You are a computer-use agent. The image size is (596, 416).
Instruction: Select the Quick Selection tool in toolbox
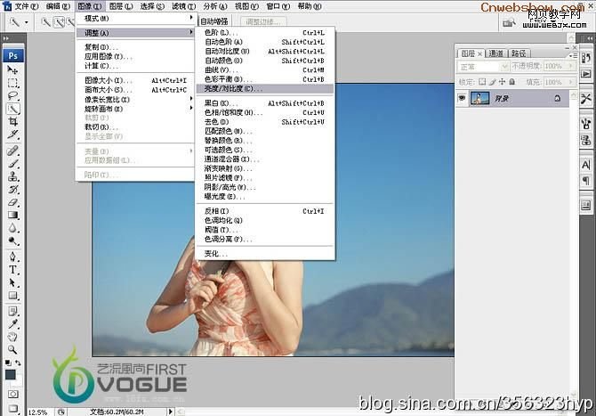click(13, 109)
